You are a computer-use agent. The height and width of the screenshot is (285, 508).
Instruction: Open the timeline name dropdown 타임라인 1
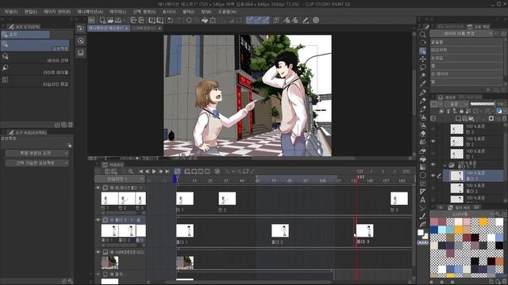point(120,179)
